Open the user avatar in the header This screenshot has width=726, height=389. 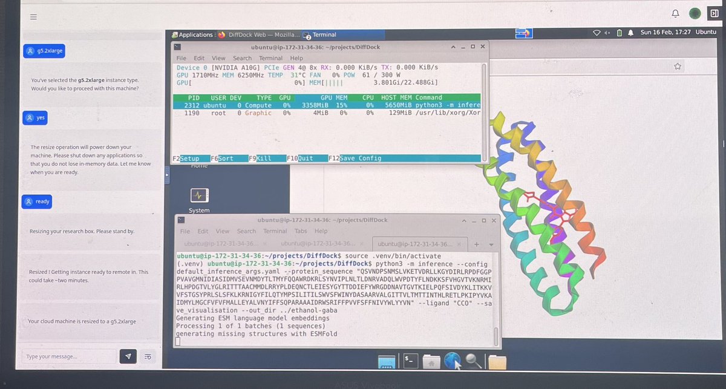tap(695, 13)
